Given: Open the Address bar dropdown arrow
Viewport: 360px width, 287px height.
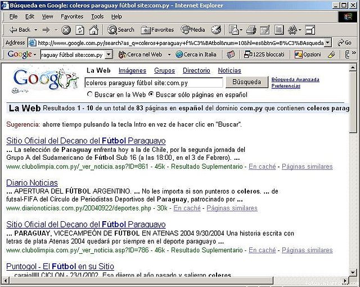Looking at the screenshot, I should click(328, 43).
